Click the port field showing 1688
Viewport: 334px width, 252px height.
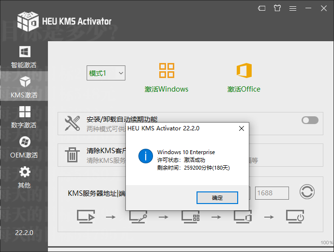pyautogui.click(x=272, y=193)
